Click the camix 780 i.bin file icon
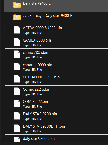The width and height of the screenshot is (108, 145). pos(17,54)
